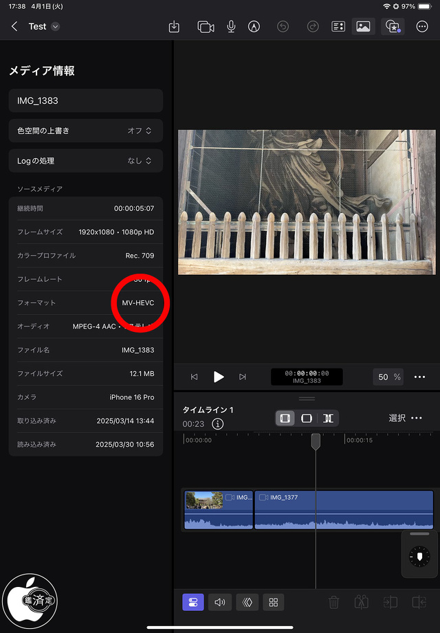Tap the 50% zoom level button
The width and height of the screenshot is (440, 633).
coord(389,377)
